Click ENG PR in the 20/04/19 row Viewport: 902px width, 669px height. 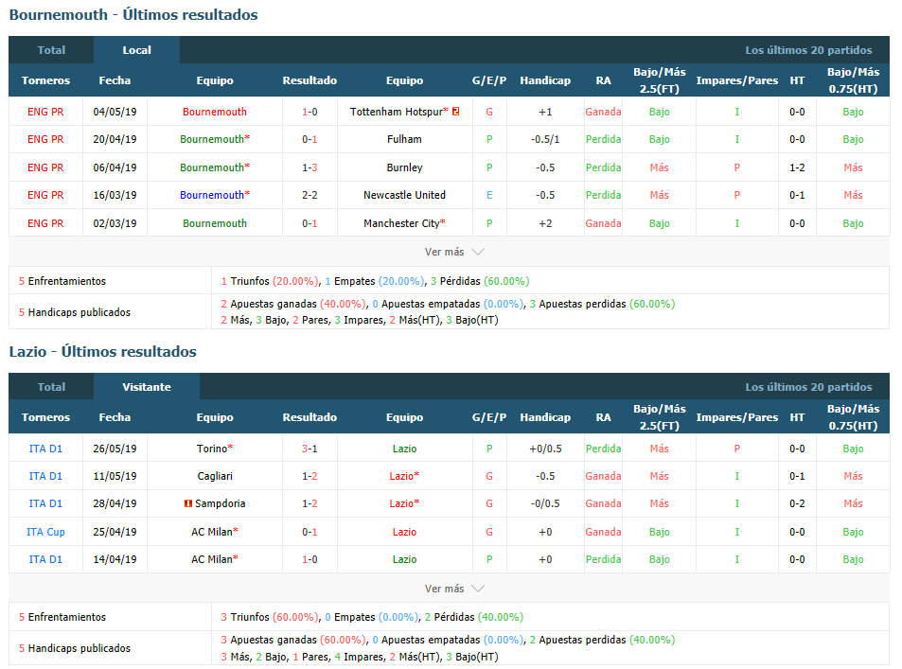coord(45,139)
